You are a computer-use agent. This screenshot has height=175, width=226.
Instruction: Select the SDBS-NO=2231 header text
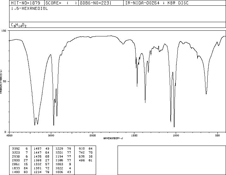point(96,3)
